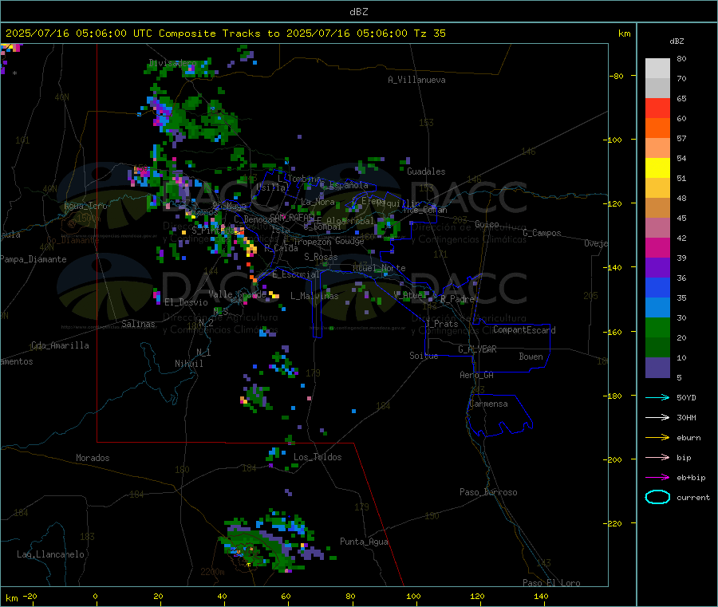Click the cyan 'current' ellipse legend symbol
718x607 pixels.
click(657, 497)
